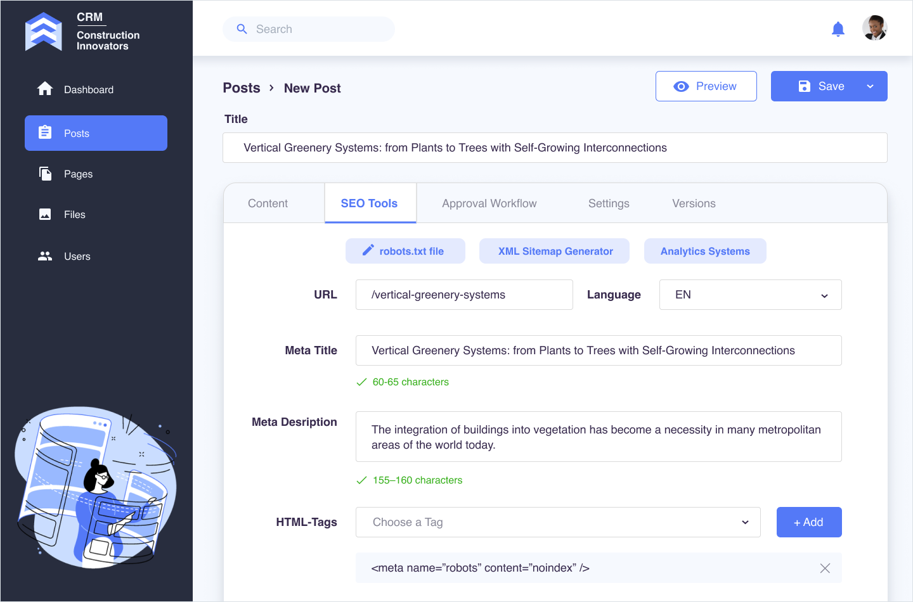
Task: Open Dashboard from the sidebar
Action: 88,90
